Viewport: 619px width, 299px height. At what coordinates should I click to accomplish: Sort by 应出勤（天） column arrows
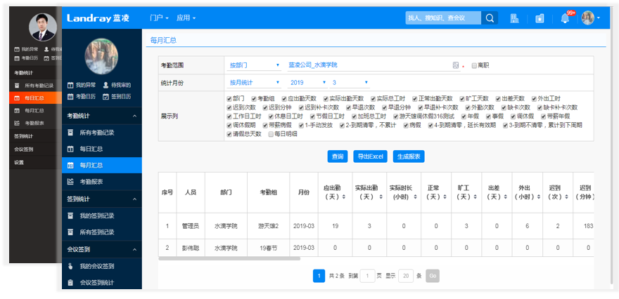[x=343, y=197]
